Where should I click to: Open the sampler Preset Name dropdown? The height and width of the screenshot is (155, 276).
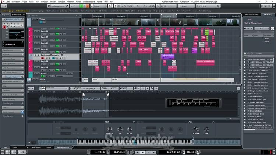(x=57, y=88)
